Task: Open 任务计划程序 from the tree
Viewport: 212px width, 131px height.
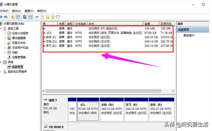Action: click(x=20, y=33)
